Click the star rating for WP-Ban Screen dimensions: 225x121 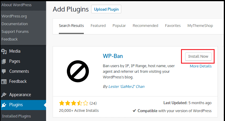pos(74,103)
